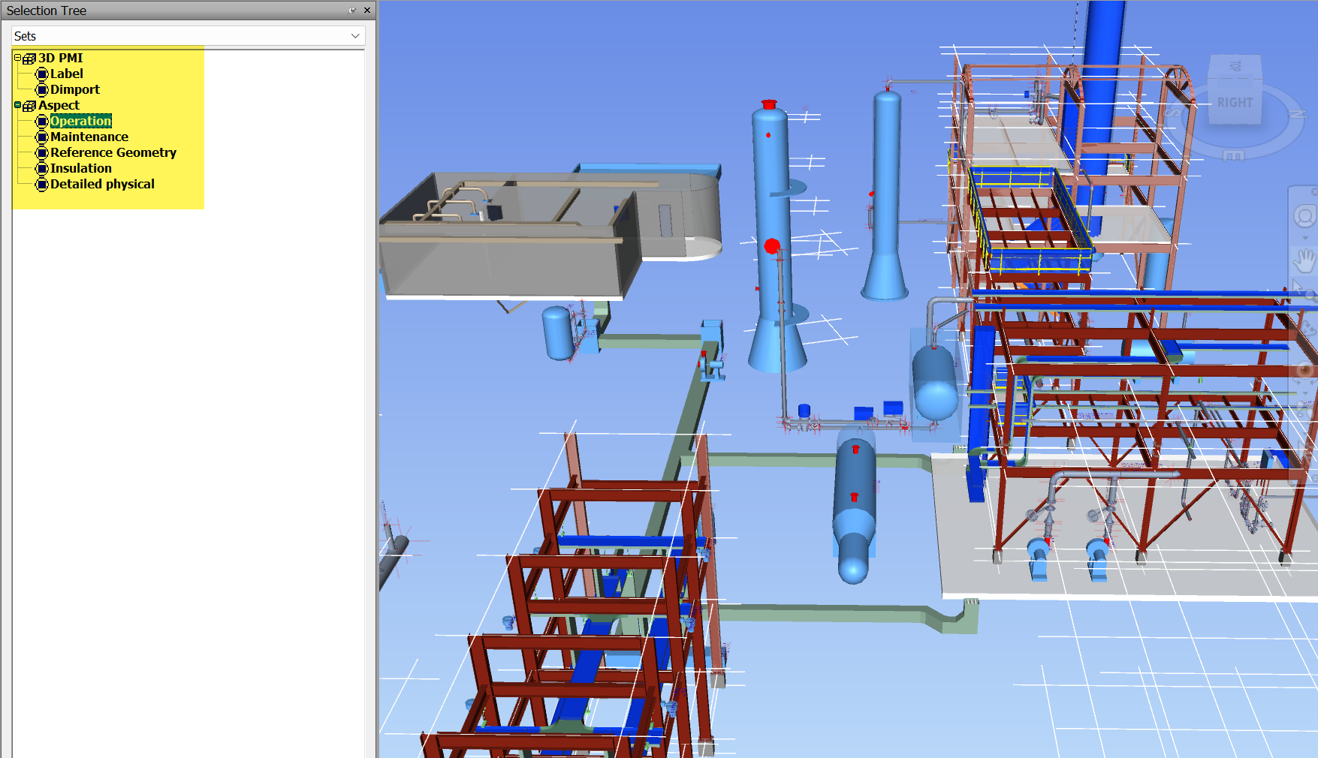
Task: Click the Operation set's radio marker icon
Action: (43, 121)
